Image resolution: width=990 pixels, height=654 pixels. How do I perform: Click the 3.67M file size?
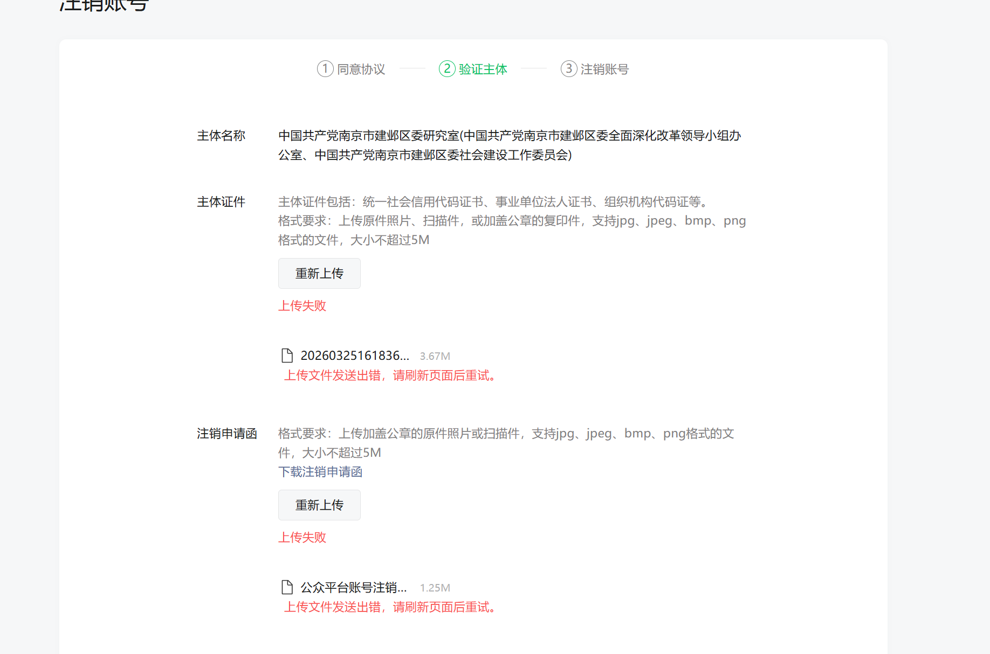[435, 356]
